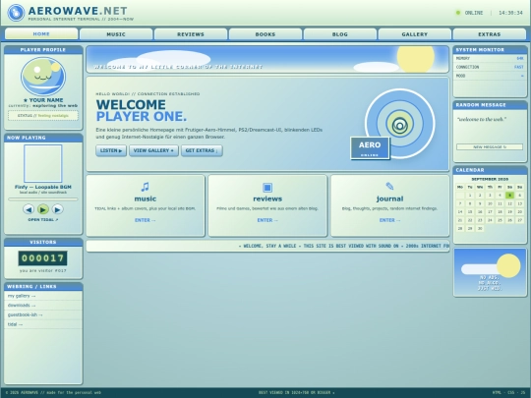Click the Get Extras button
Viewport: 531px width, 398px height.
(x=202, y=150)
